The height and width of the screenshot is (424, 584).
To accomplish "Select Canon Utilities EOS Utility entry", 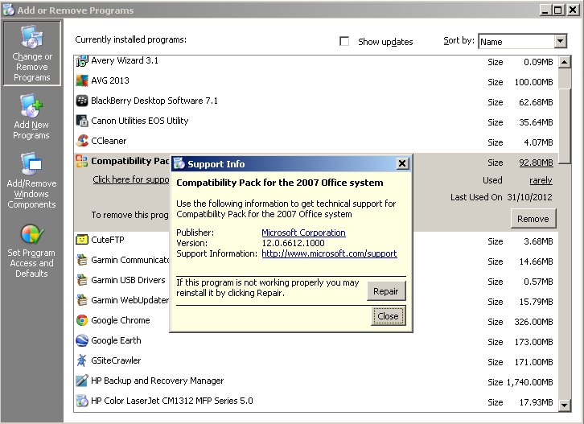I will pos(140,121).
